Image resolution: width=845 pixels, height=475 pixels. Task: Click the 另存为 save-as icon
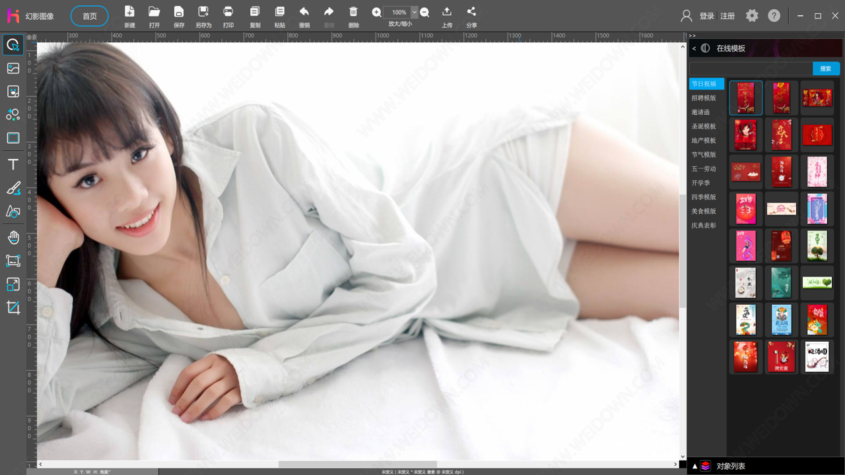[x=203, y=11]
